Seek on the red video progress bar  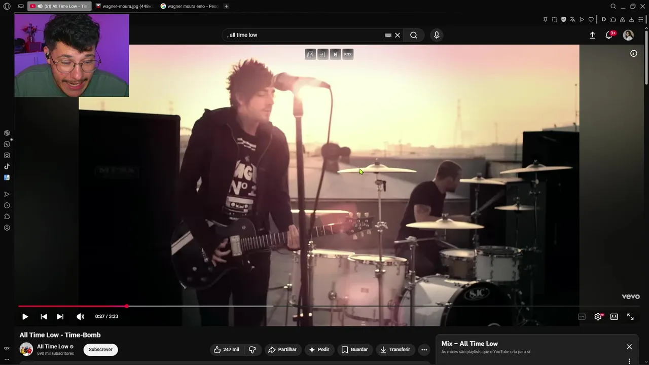(73, 306)
